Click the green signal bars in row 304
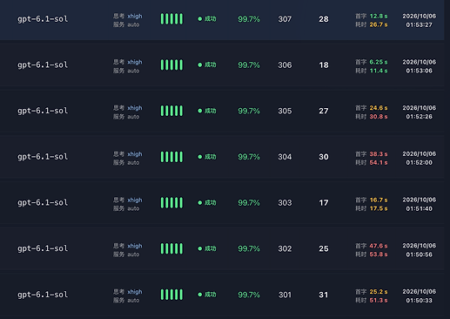Image resolution: width=450 pixels, height=319 pixels. 171,157
